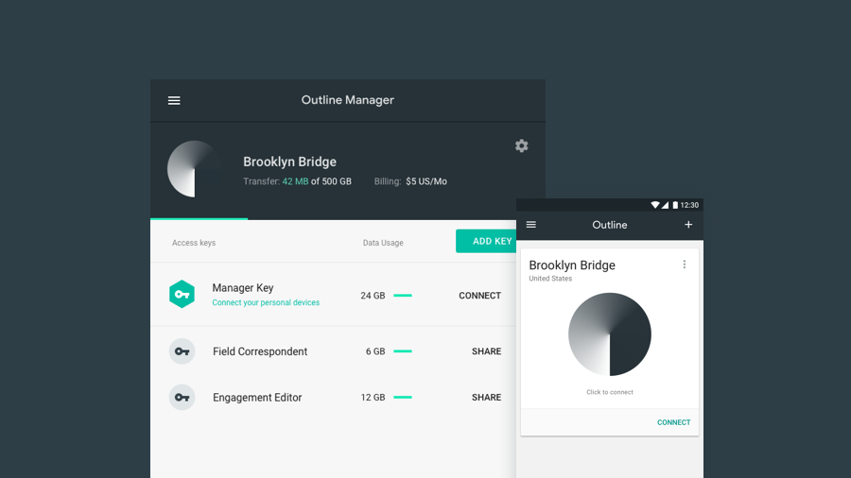Select the Access keys column header
This screenshot has height=478, width=851.
(x=194, y=243)
